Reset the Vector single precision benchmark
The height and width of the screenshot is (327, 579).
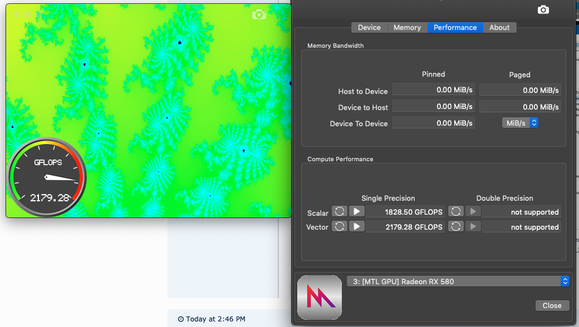coord(340,226)
